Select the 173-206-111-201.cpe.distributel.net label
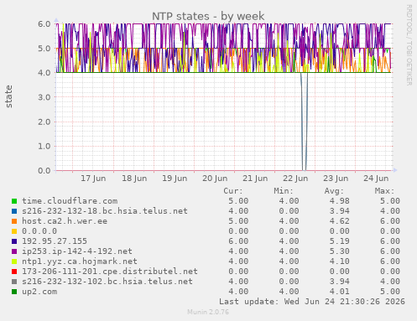 (110, 272)
